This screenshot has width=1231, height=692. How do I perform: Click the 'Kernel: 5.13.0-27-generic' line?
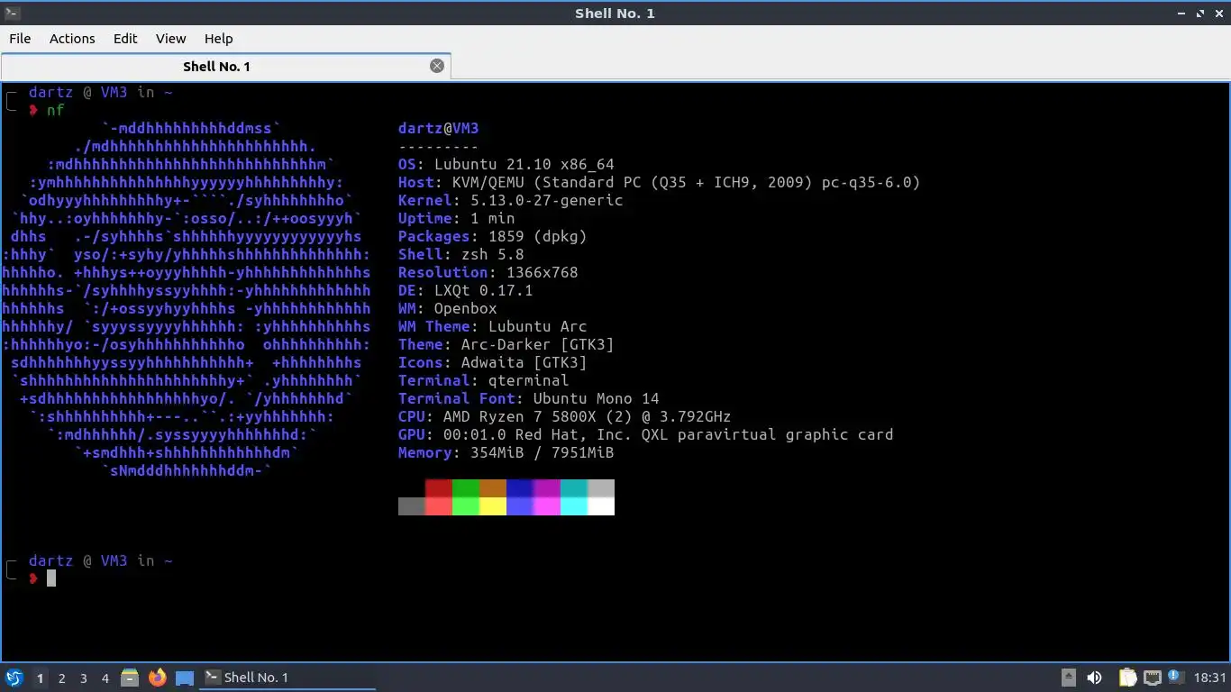(511, 200)
